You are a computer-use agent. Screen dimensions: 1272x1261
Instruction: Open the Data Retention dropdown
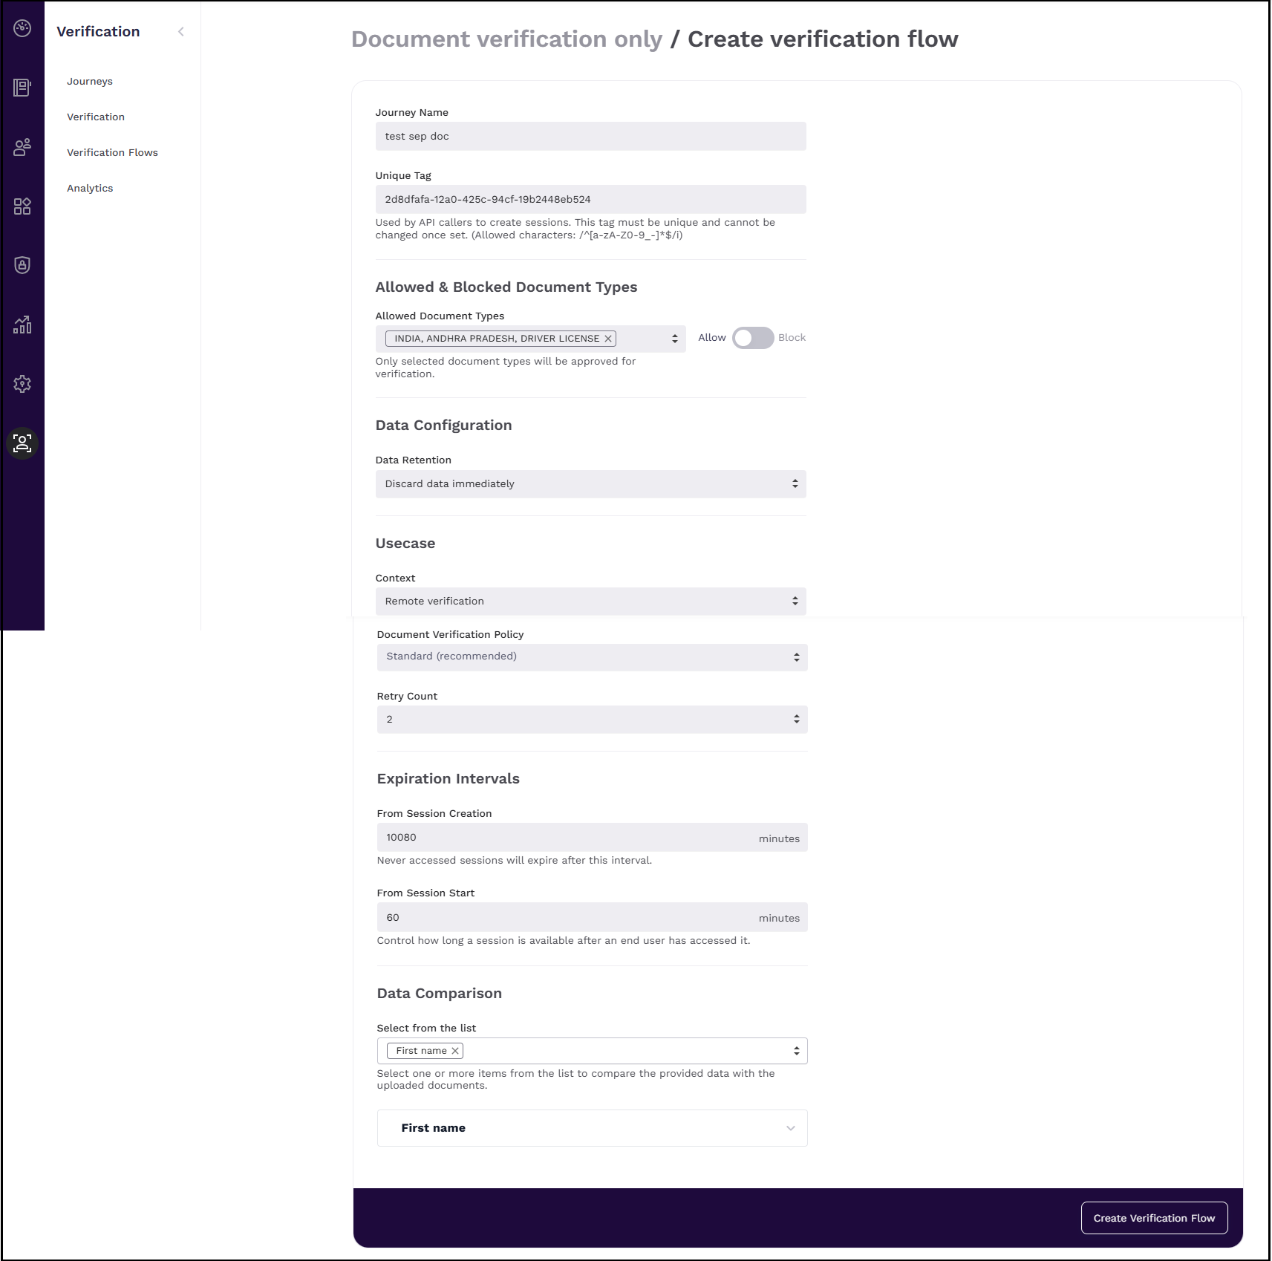pos(590,484)
